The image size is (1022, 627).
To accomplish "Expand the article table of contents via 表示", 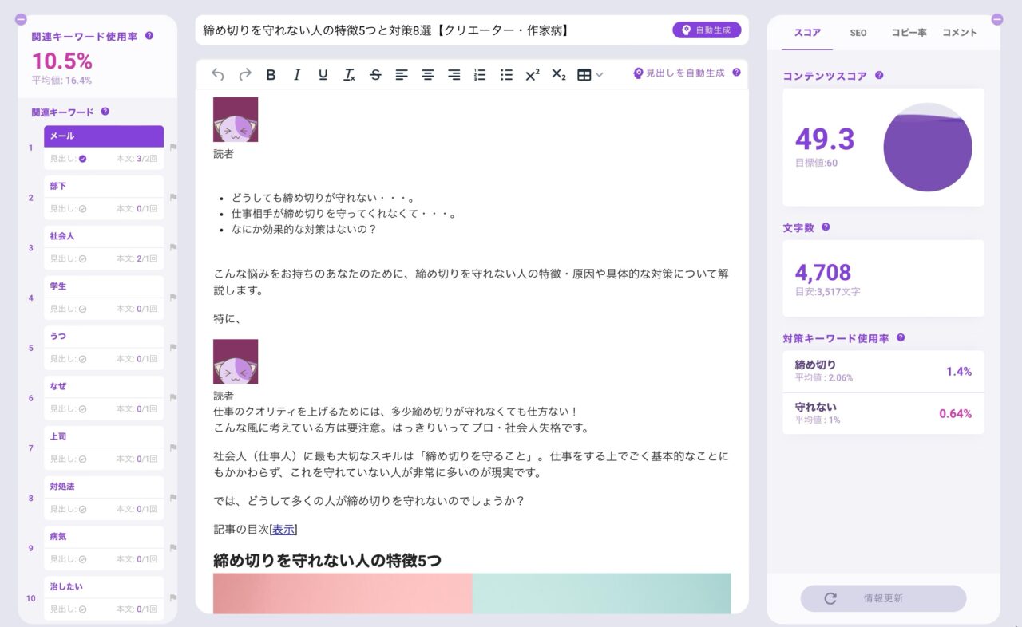I will [x=282, y=529].
